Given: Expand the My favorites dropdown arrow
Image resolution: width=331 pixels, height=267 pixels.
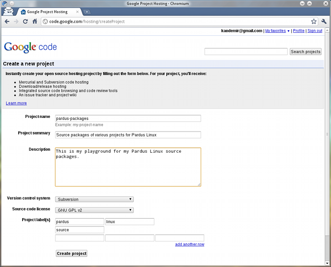Looking at the screenshot, I should click(288, 31).
